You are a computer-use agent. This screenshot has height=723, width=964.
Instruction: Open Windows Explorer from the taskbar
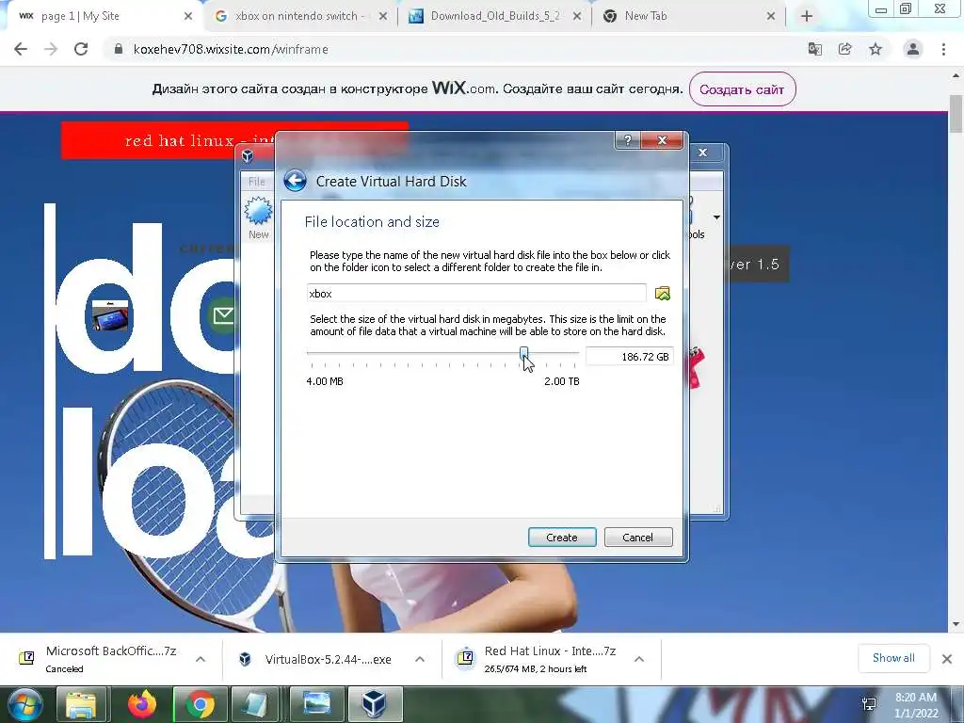(x=81, y=704)
